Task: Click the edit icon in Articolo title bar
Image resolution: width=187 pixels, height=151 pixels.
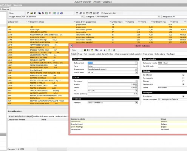Action: click(x=71, y=46)
